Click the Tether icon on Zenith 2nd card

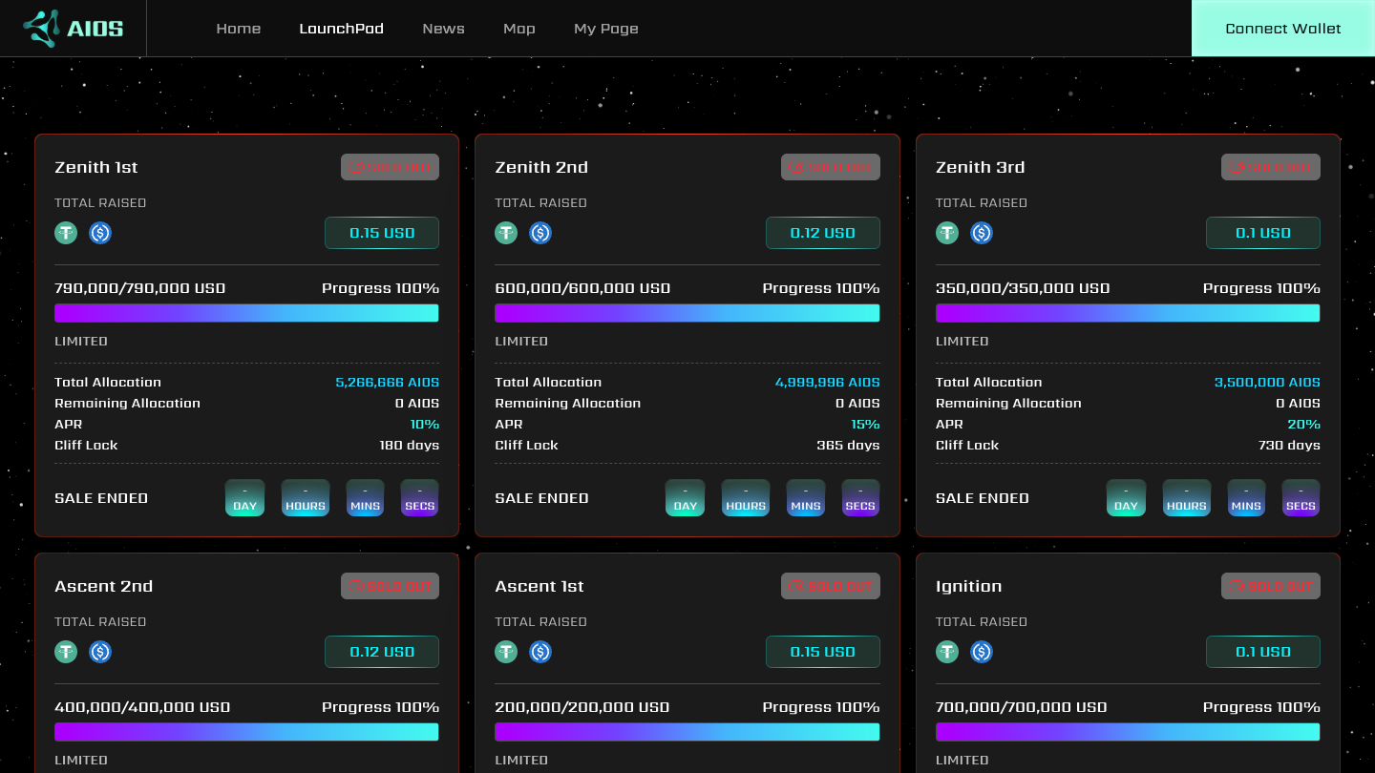click(x=506, y=233)
